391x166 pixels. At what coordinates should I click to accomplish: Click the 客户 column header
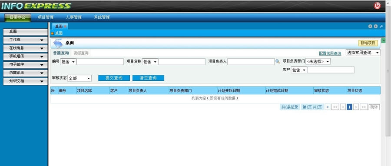[x=119, y=91]
